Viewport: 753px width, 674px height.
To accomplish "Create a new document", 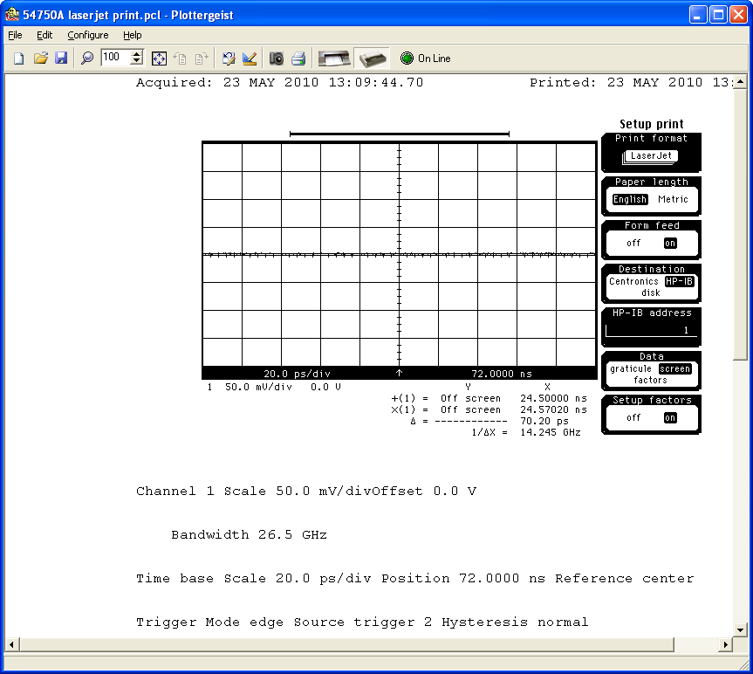I will click(17, 58).
